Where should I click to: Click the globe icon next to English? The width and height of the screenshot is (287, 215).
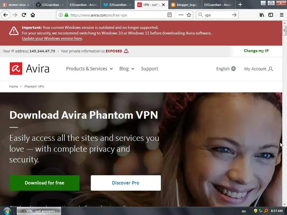[x=233, y=69]
